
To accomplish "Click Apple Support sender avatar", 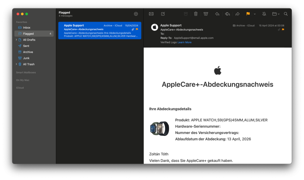I will 155,27.
